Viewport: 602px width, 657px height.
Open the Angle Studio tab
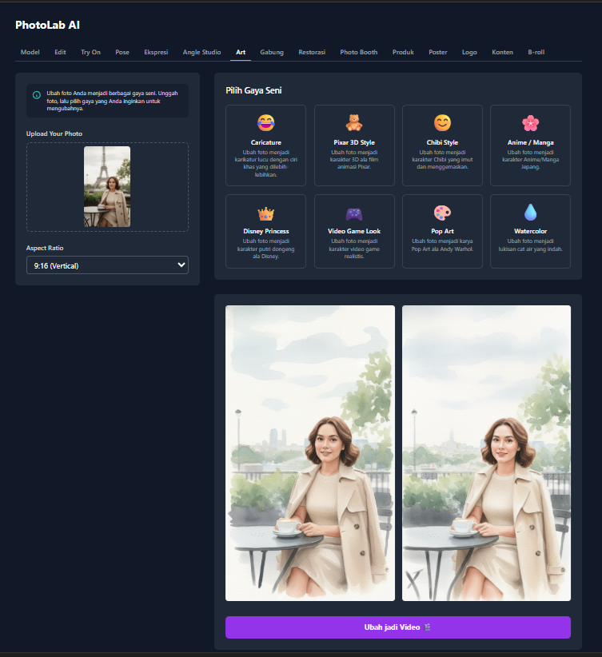201,52
